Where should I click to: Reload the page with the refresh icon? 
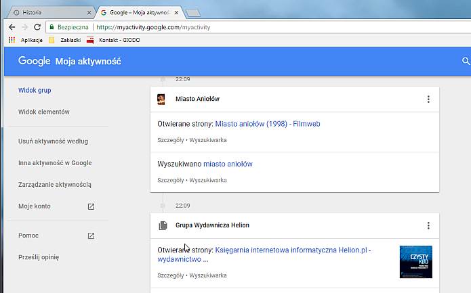(37, 27)
